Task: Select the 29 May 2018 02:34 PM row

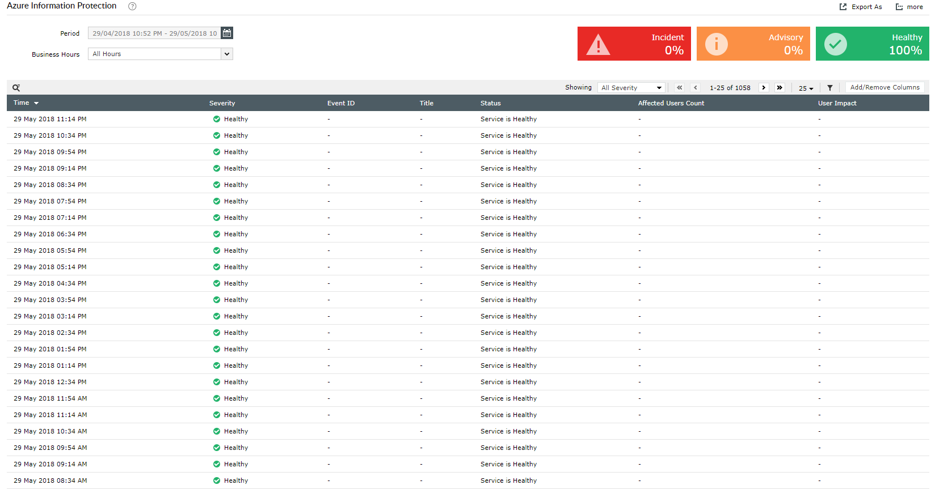Action: coord(468,333)
